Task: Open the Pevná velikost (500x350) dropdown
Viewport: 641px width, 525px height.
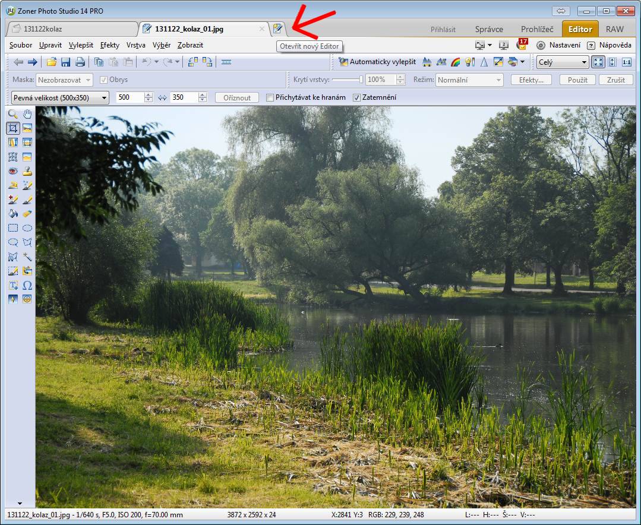Action: (60, 97)
